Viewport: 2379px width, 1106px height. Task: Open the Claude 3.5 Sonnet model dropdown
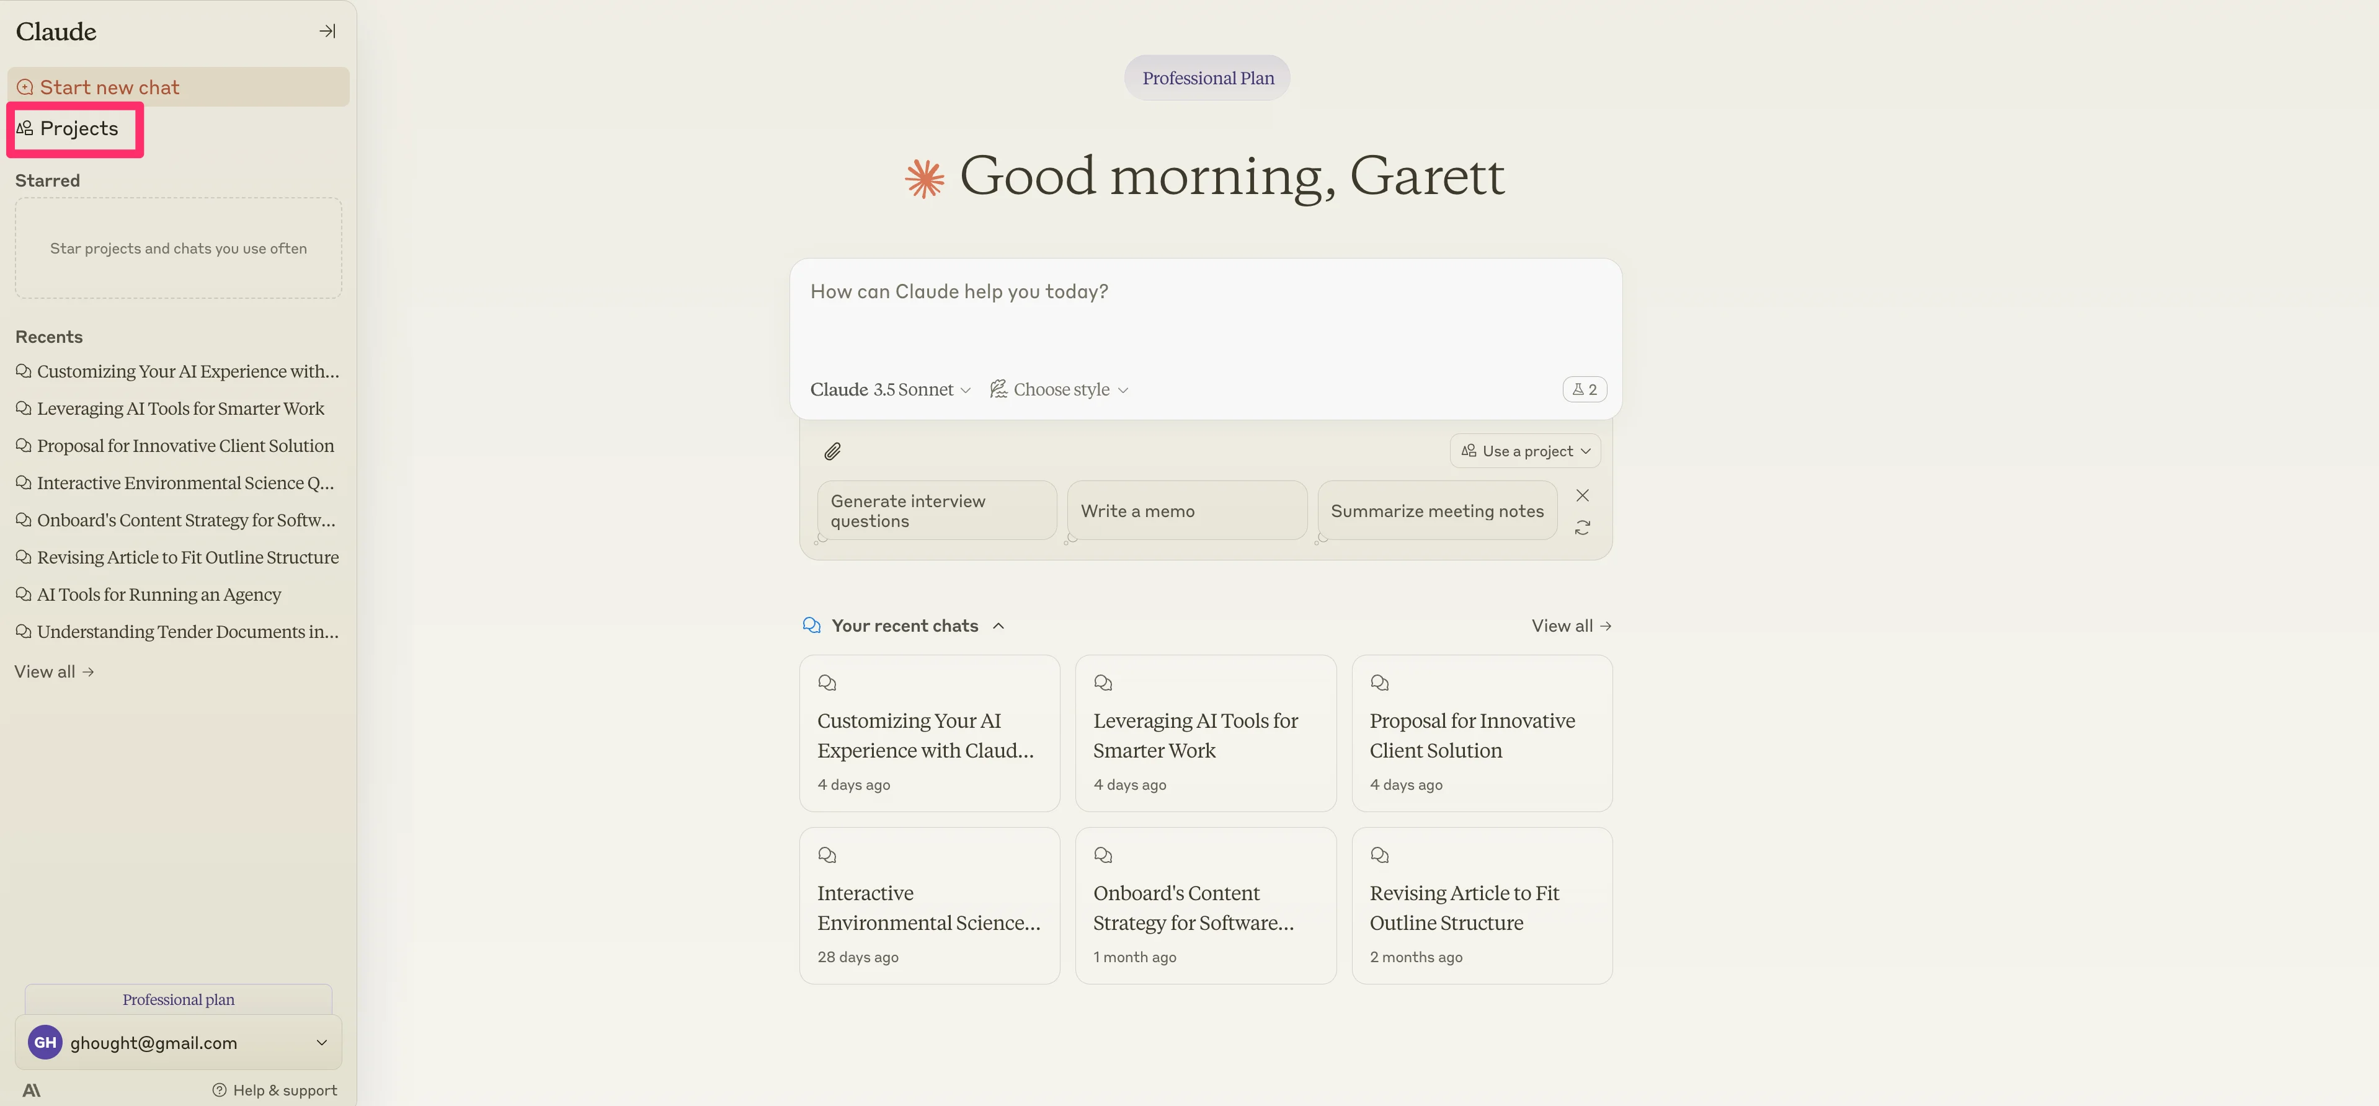889,389
